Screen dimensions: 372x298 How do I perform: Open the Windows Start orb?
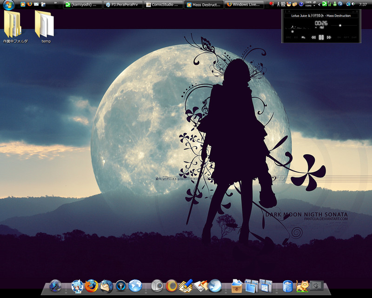(x=8, y=5)
